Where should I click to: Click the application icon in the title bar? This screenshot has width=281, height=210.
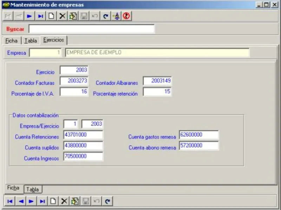(6, 5)
